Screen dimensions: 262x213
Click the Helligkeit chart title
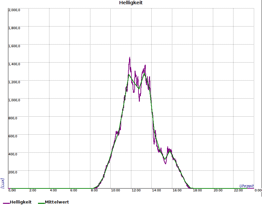coord(131,3)
